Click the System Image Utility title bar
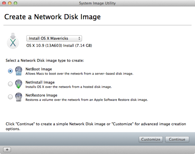The image size is (195, 154). (97, 3)
